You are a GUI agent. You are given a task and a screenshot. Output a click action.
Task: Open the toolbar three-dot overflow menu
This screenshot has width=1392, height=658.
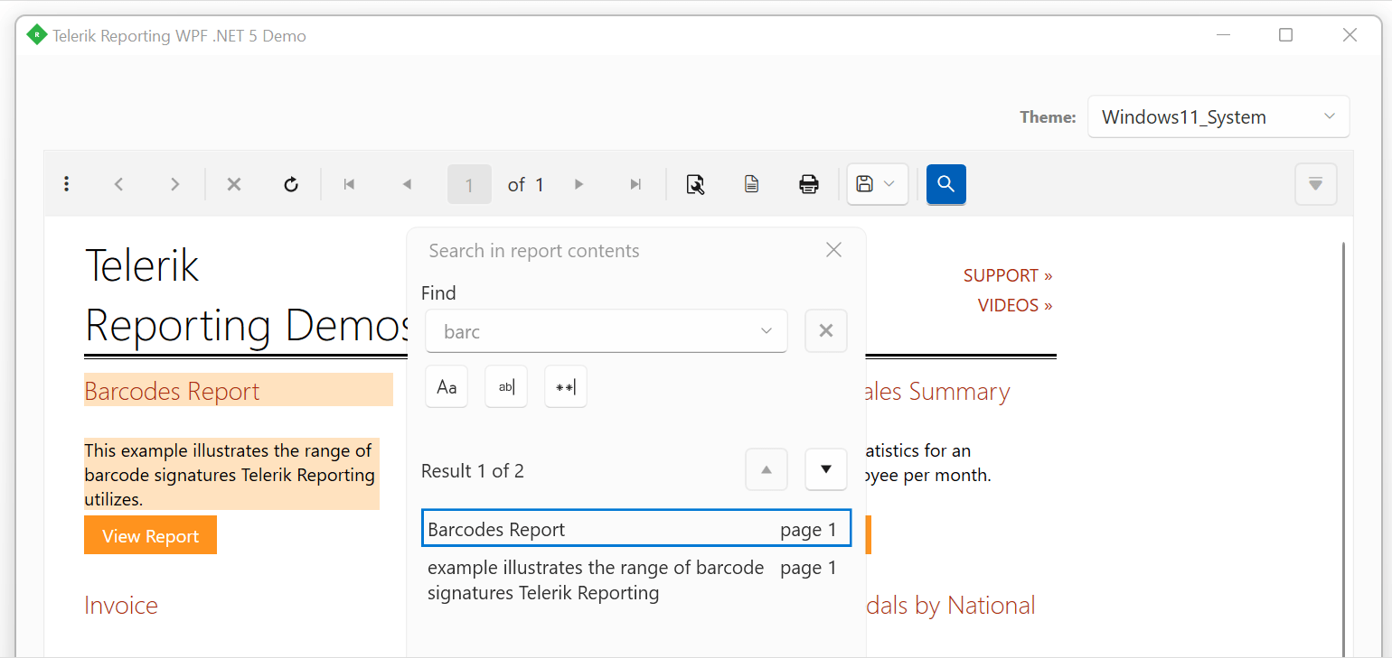66,184
